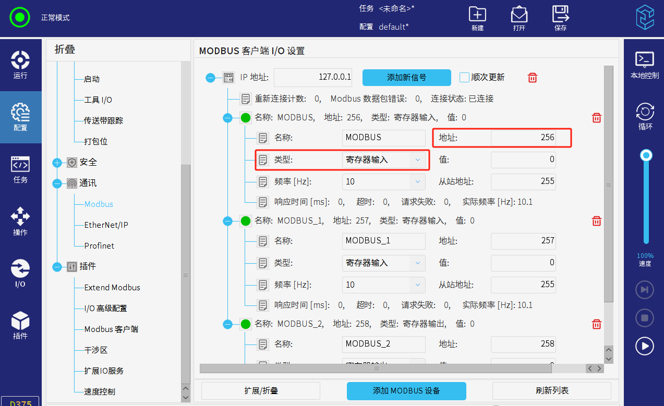664x406 pixels.
Task: Click the 速度 speed slider handle
Action: (646, 155)
